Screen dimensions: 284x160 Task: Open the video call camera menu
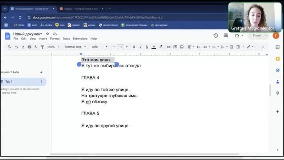point(239,36)
